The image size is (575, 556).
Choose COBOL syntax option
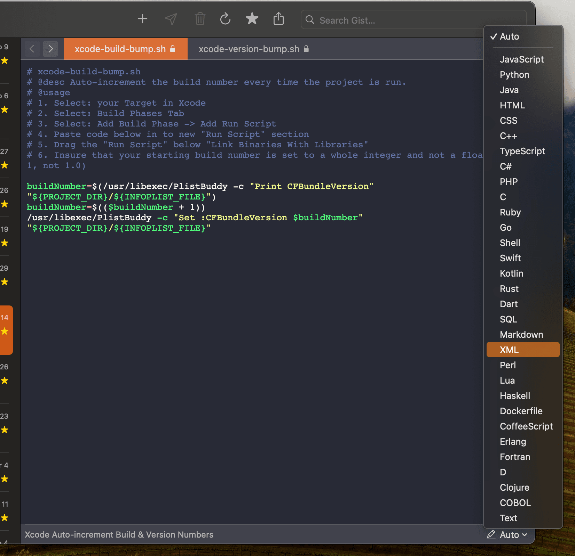point(523,503)
